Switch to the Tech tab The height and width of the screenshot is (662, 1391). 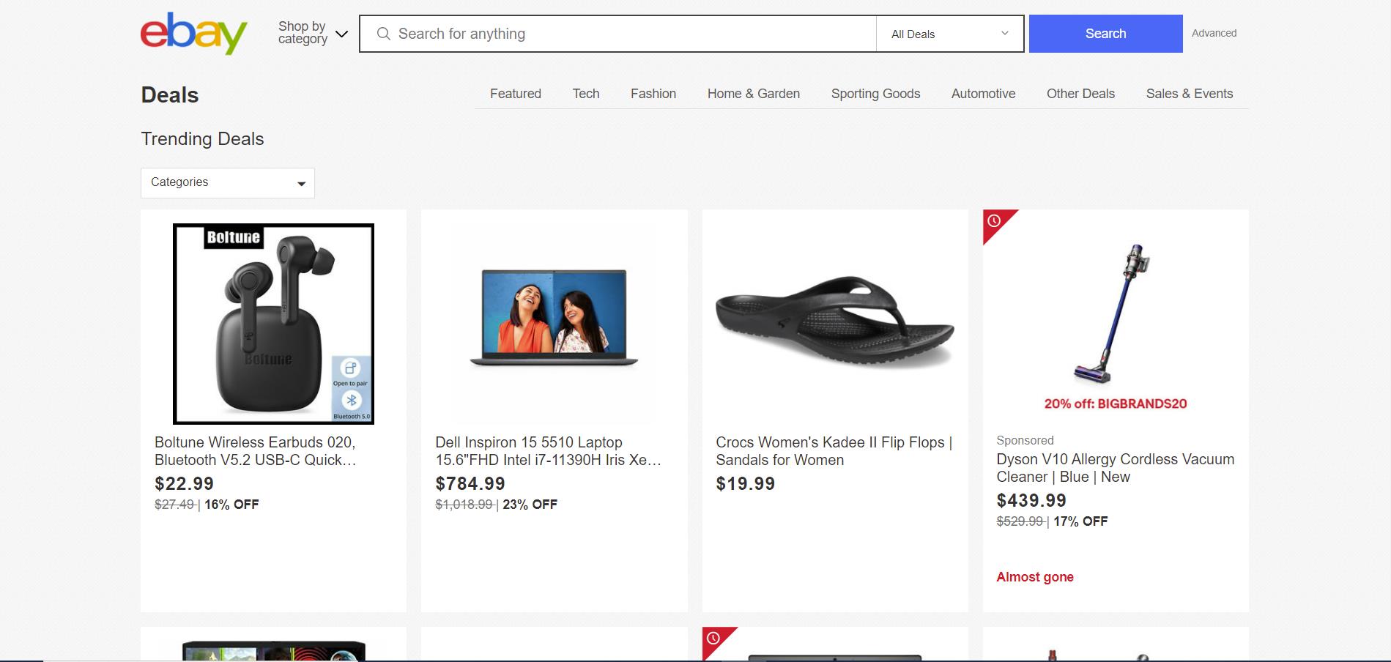[x=586, y=94]
